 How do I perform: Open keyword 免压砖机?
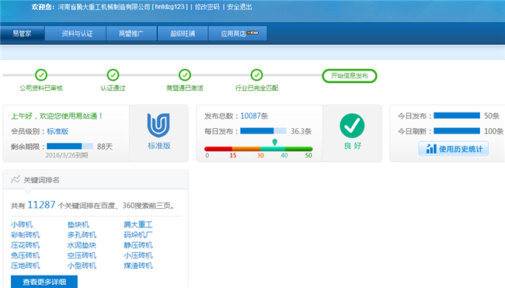tap(25, 255)
